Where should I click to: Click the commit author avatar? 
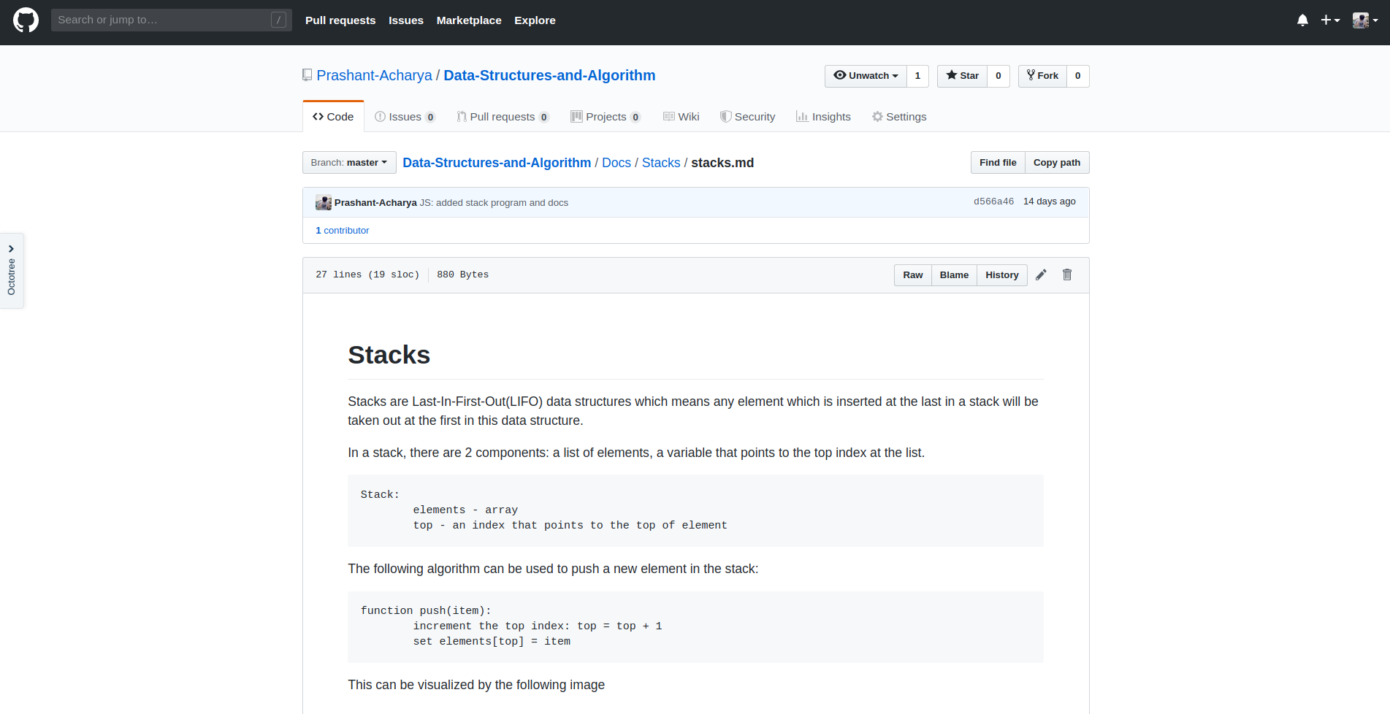click(324, 203)
